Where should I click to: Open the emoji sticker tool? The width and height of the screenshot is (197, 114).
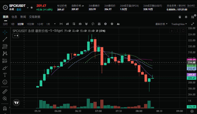pyautogui.click(x=5, y=82)
